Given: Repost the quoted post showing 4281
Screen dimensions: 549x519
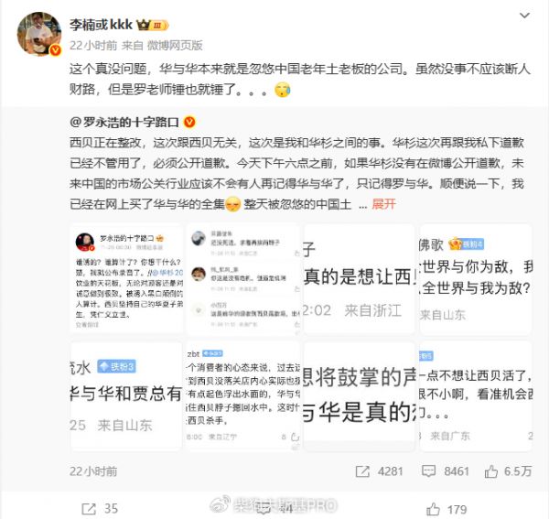Looking at the screenshot, I should 379,471.
